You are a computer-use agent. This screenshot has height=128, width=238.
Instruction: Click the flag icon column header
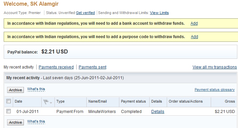46,102
